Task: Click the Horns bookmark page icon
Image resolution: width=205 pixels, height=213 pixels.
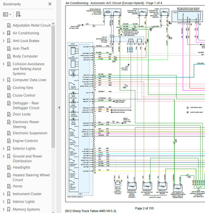Action: (x=9, y=186)
